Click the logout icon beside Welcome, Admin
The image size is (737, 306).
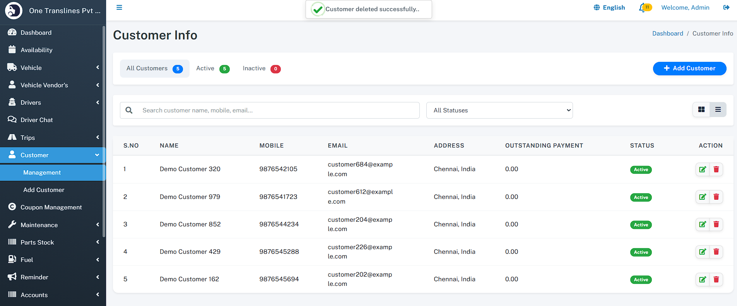click(x=726, y=8)
